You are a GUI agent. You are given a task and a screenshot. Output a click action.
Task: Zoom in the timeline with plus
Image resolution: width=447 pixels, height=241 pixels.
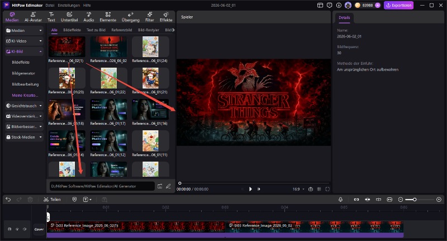[x=439, y=200]
